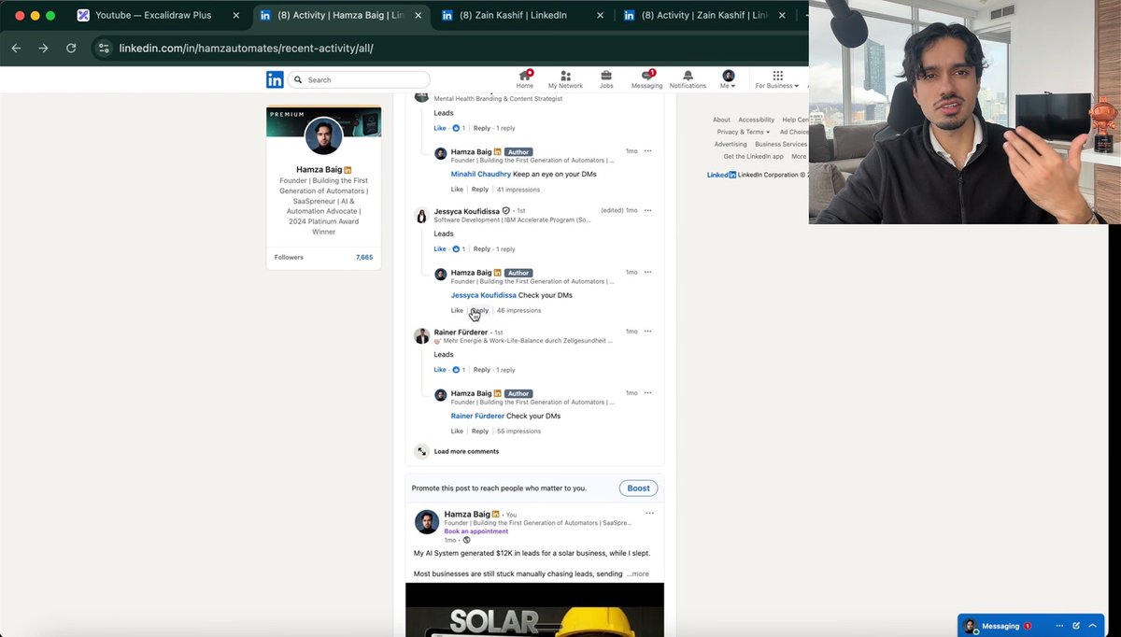Viewport: 1121px width, 637px height.
Task: Like Jessyca Koufidissa's comment
Action: click(x=439, y=248)
